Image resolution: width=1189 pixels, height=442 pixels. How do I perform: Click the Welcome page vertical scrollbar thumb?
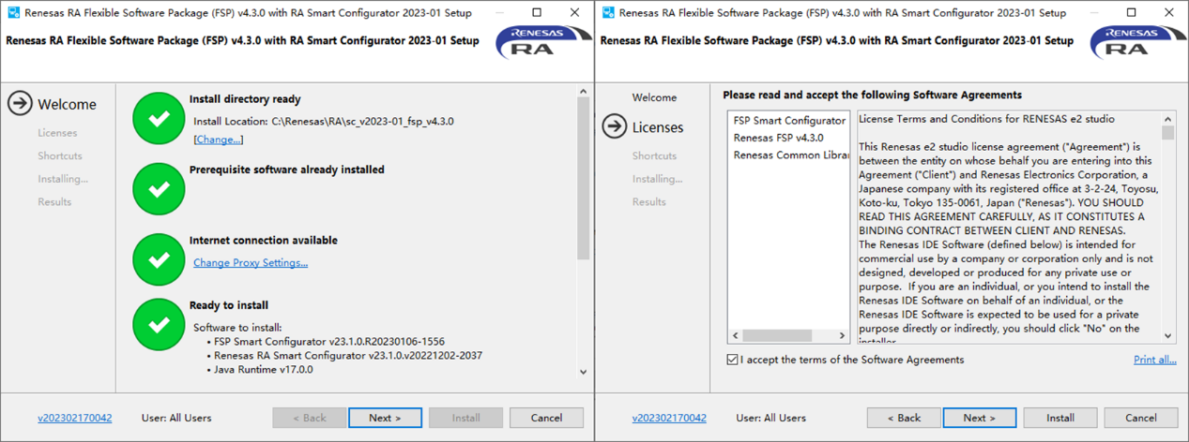(x=583, y=178)
